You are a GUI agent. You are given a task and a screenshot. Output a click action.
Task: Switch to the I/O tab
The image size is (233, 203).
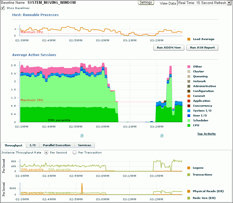pyautogui.click(x=33, y=145)
